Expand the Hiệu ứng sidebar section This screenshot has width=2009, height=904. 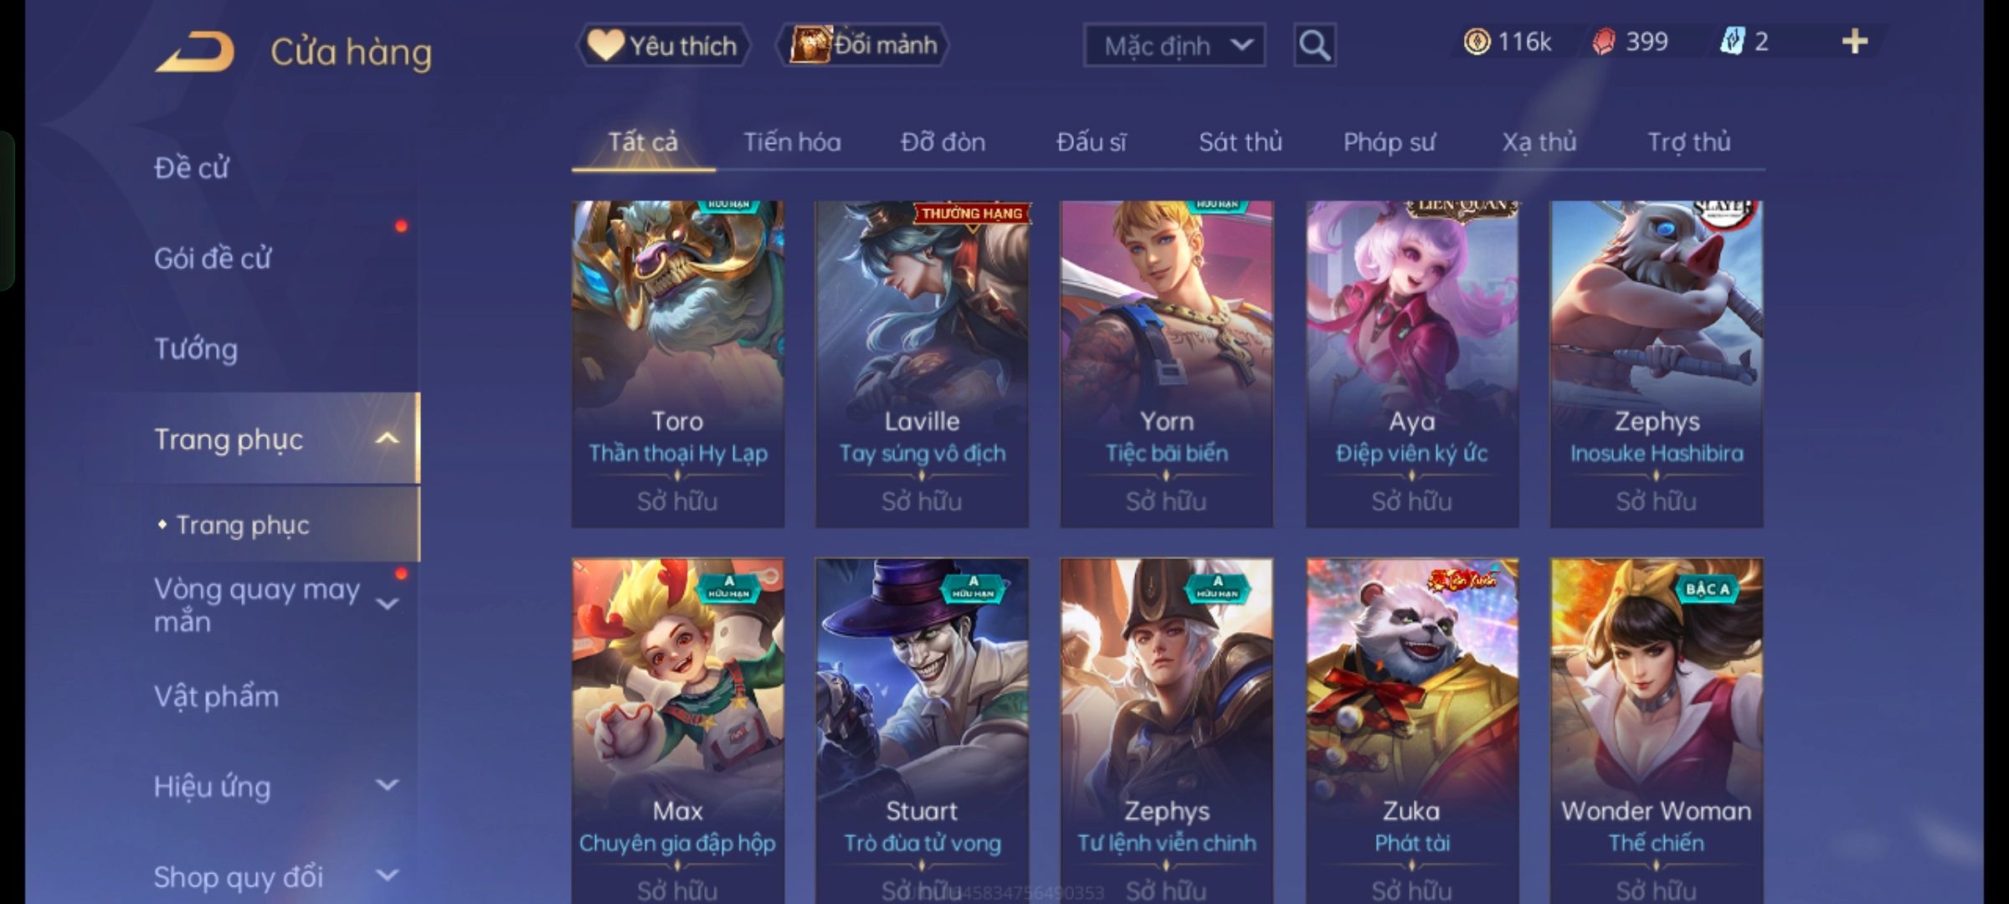387,785
